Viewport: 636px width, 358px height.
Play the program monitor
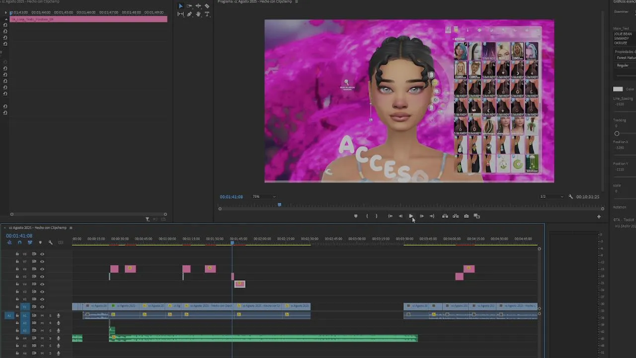pyautogui.click(x=411, y=216)
